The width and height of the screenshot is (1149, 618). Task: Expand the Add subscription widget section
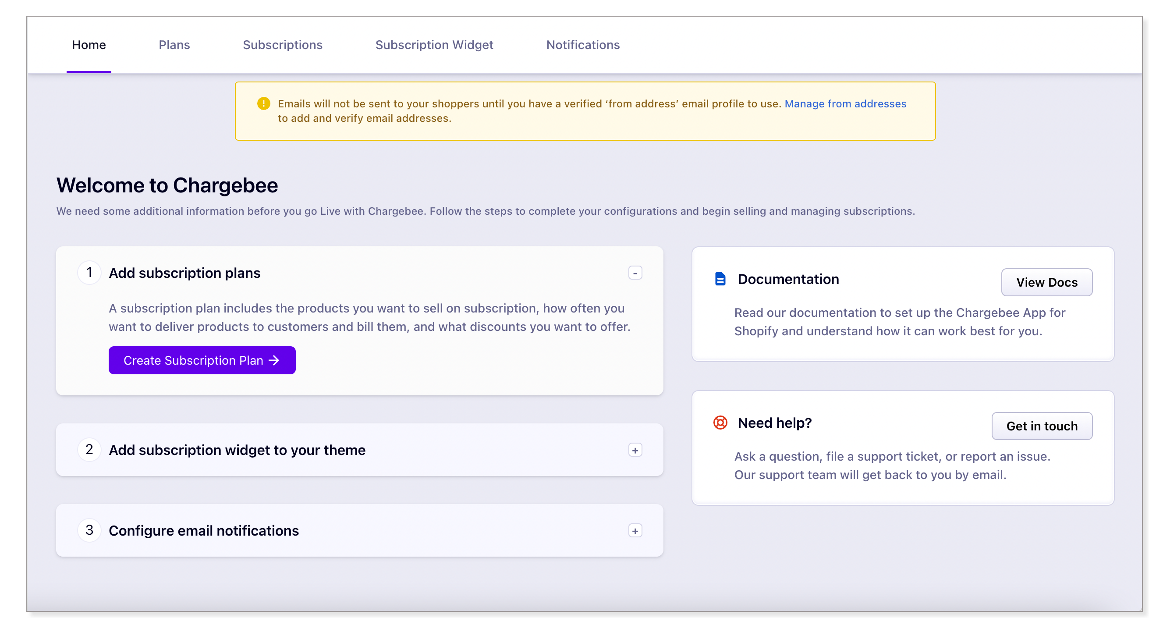pyautogui.click(x=635, y=450)
